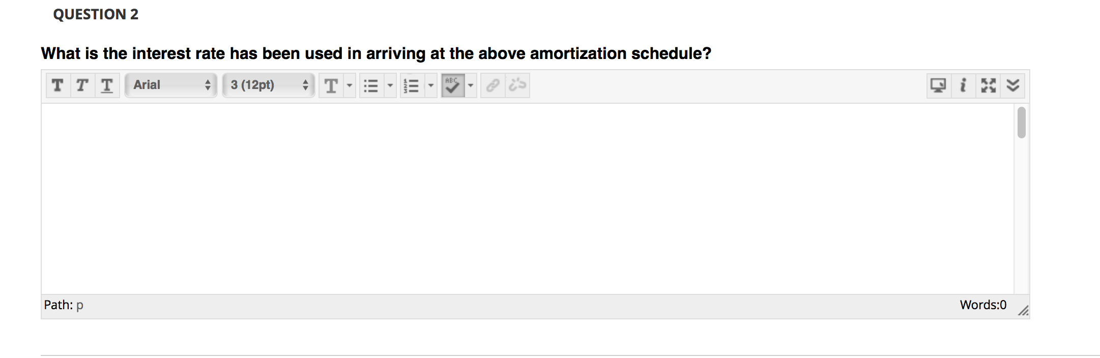This screenshot has height=358, width=1100.
Task: Open the bulleted list style menu
Action: tap(389, 85)
